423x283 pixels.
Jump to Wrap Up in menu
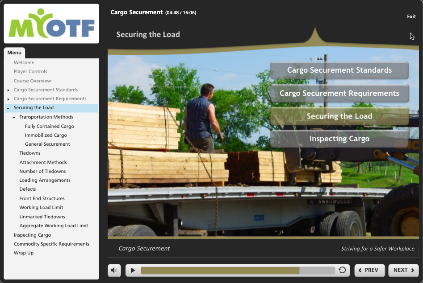coord(24,253)
